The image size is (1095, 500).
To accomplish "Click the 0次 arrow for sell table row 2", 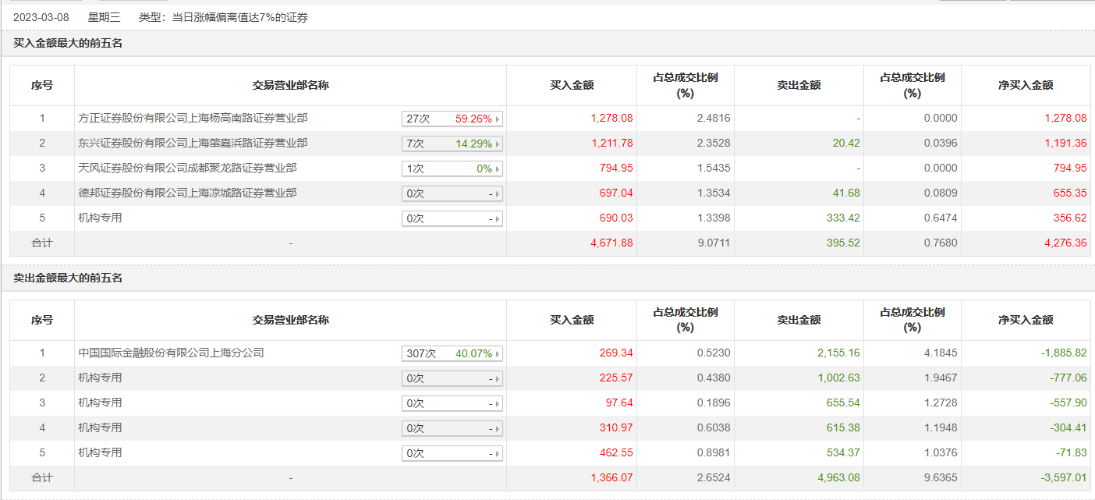I will click(x=498, y=379).
